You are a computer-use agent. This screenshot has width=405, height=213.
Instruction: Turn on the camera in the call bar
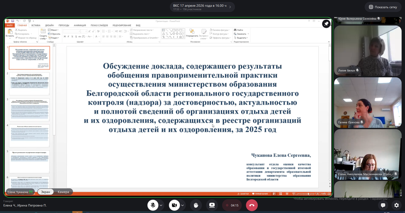click(x=174, y=205)
